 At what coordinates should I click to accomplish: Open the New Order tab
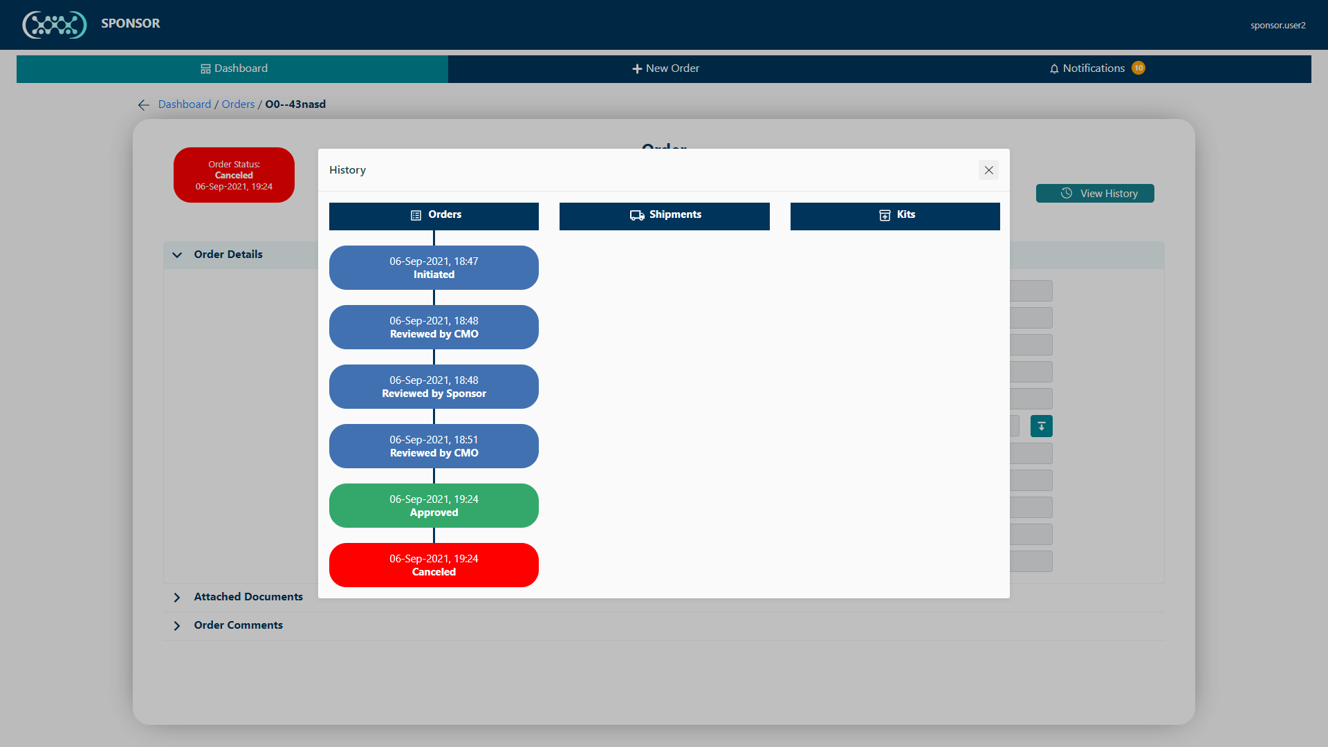tap(665, 68)
